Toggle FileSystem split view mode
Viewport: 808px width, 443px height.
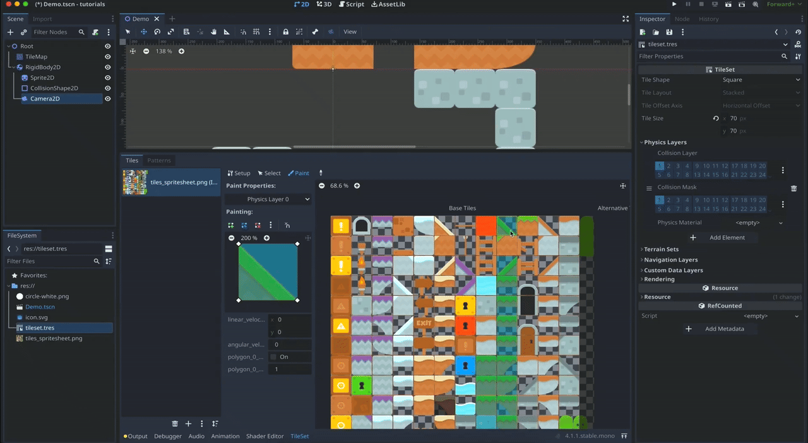coord(109,248)
